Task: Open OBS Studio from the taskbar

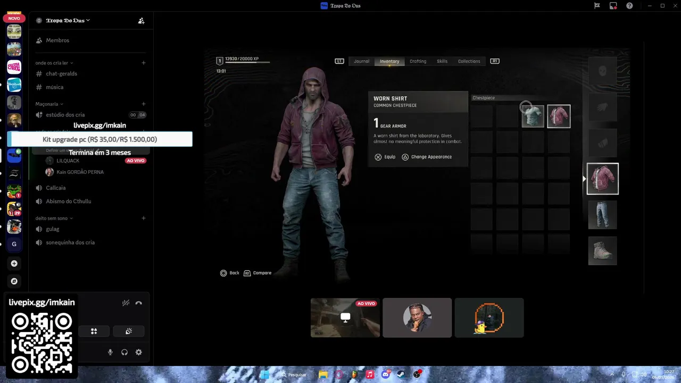Action: coord(417,374)
